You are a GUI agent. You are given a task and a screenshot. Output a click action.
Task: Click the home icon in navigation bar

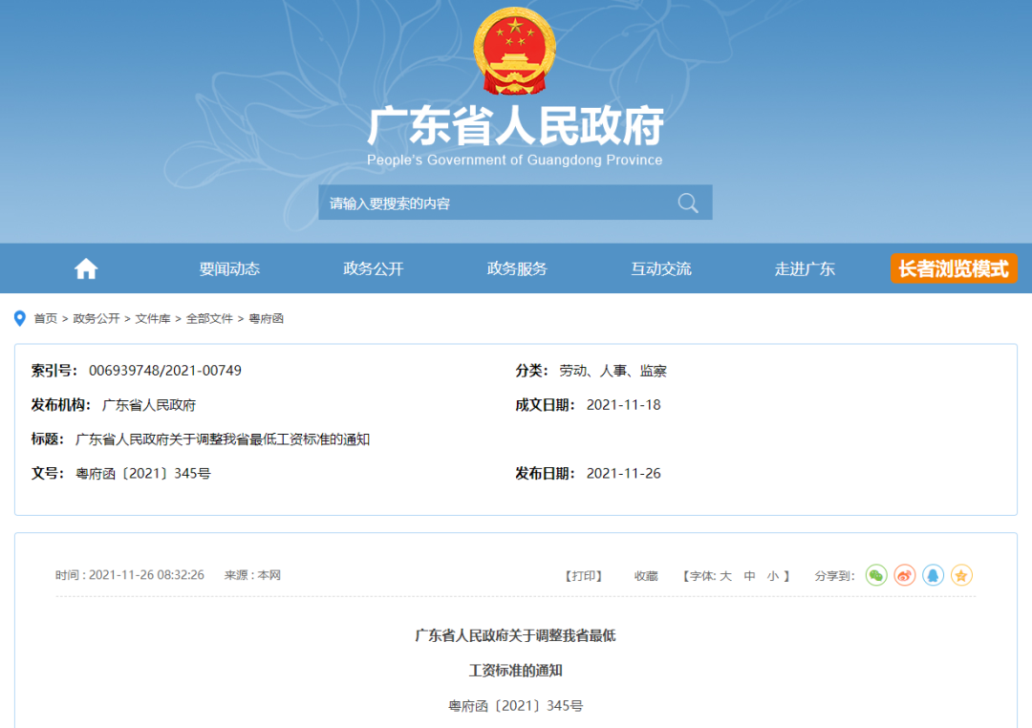pyautogui.click(x=86, y=268)
